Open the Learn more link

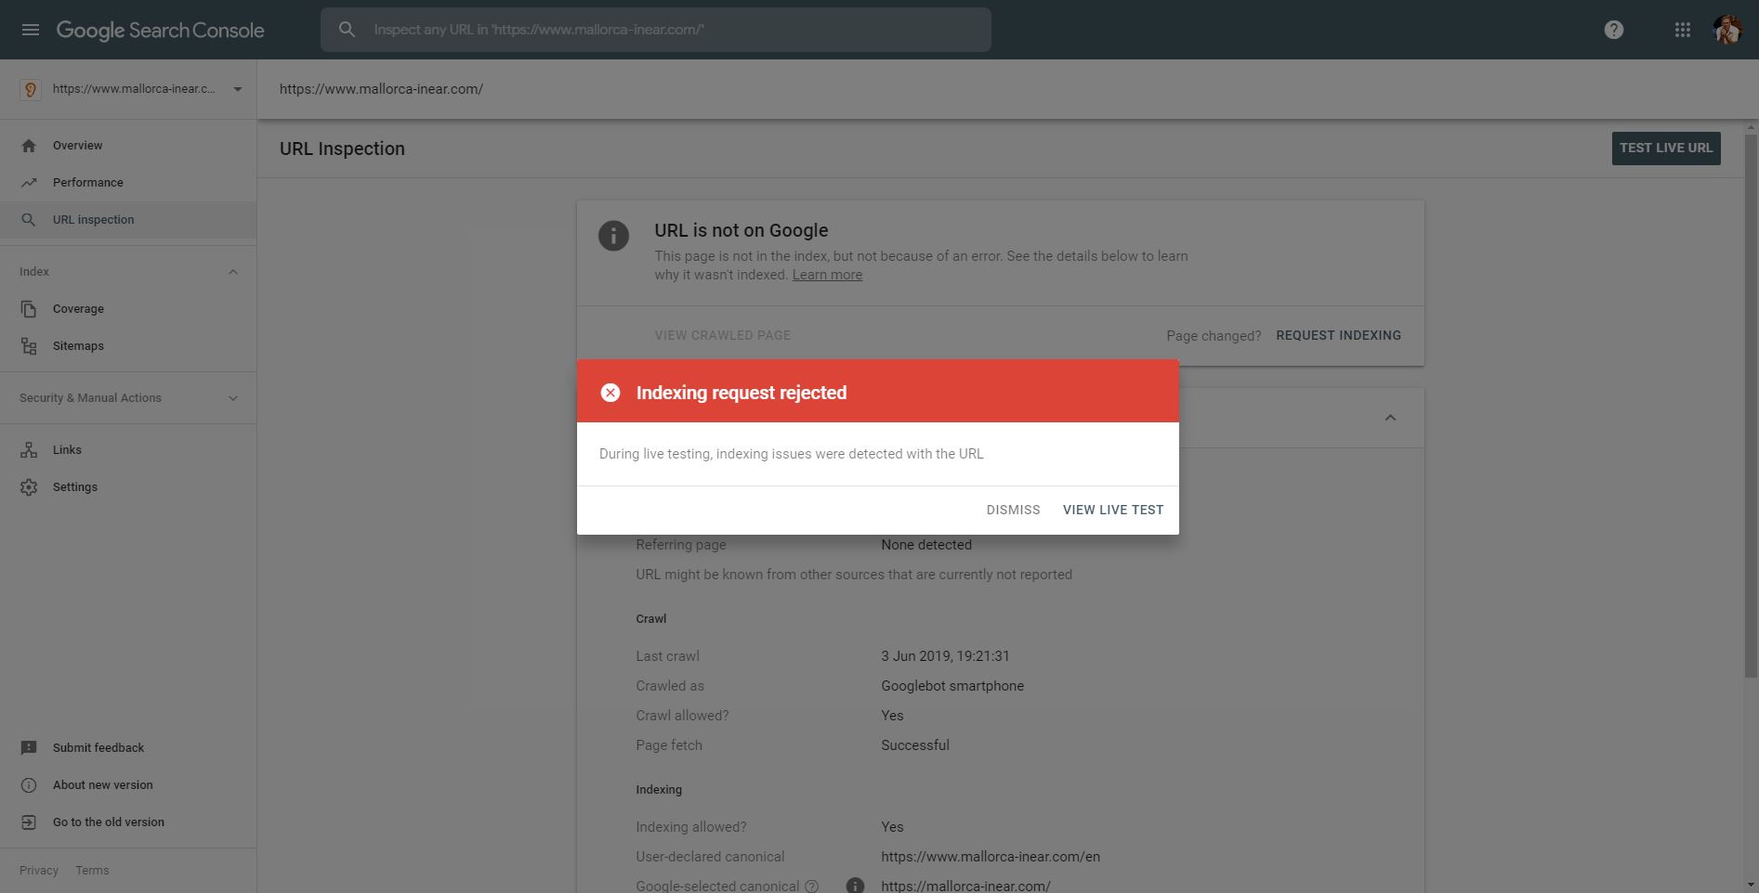(827, 275)
